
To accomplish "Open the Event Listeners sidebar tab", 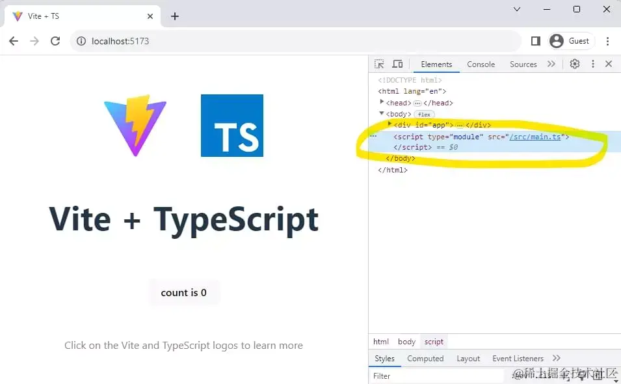I will (518, 359).
